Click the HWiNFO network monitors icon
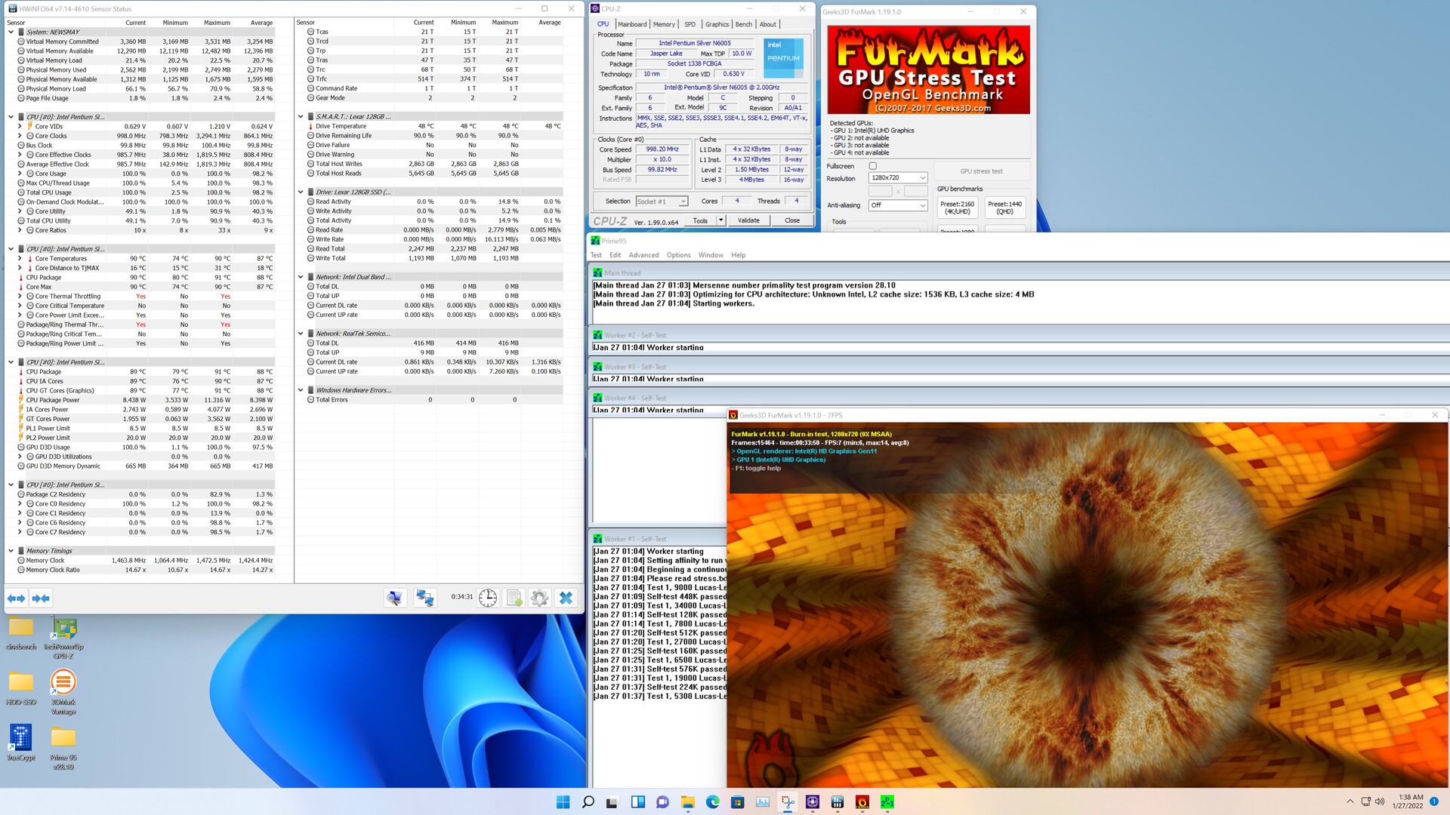1450x815 pixels. pyautogui.click(x=425, y=598)
